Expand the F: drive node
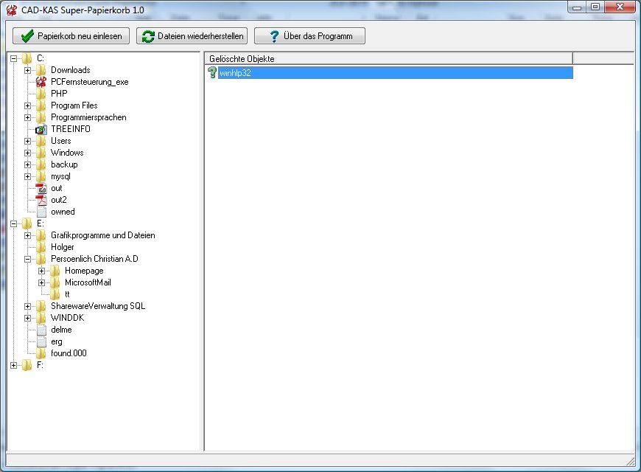Viewport: 641px width, 472px height. pos(14,365)
